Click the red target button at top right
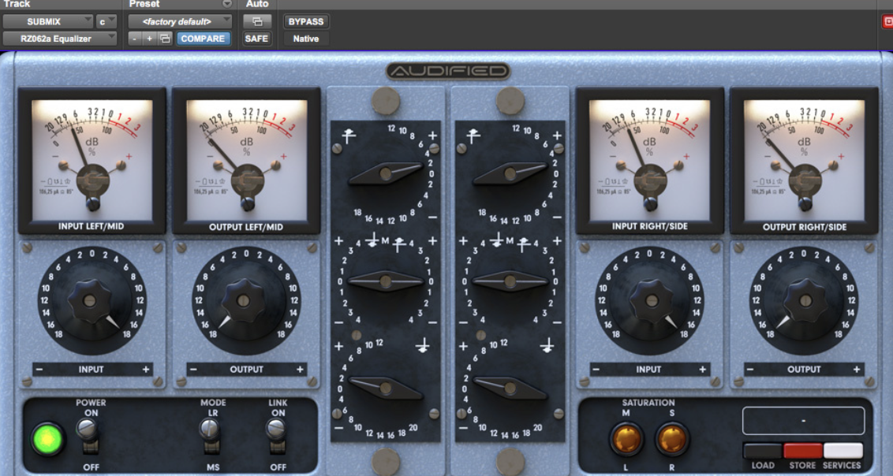The width and height of the screenshot is (893, 476). [x=887, y=22]
